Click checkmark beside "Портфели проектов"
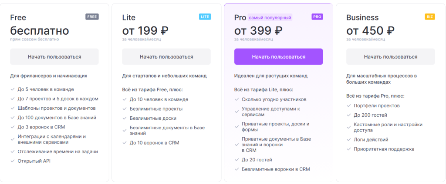The image size is (446, 184). coord(349,105)
